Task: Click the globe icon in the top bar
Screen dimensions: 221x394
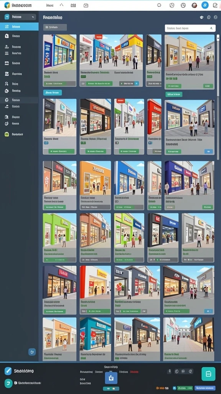Action: point(183,5)
